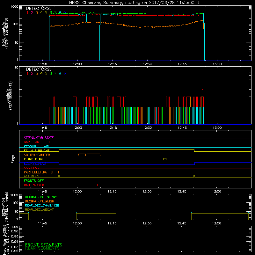Viewport: 255px width, 255px height.
Task: Click the SC_TRANSMITTER flag label
Action: (37, 155)
